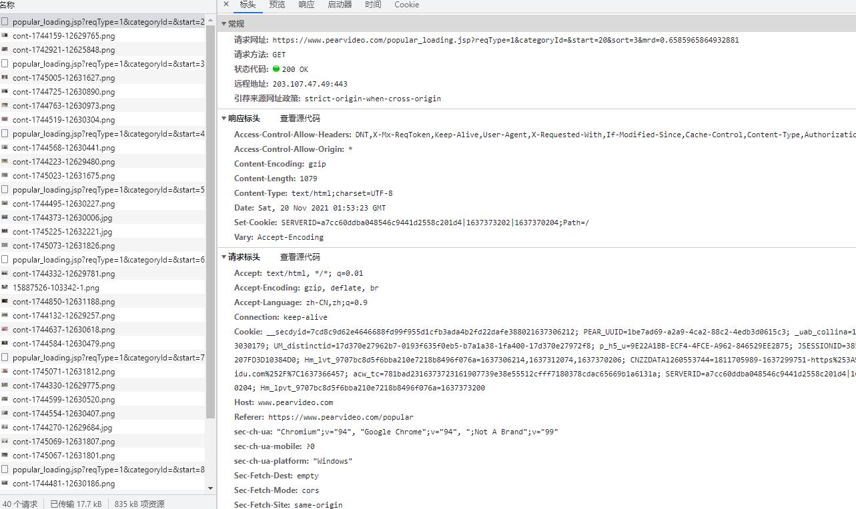
Task: Collapse the 常规 section
Action: click(x=224, y=24)
